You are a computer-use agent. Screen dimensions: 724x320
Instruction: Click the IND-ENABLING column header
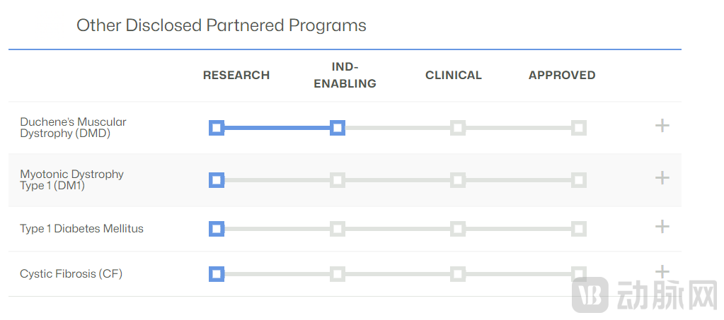(x=345, y=75)
